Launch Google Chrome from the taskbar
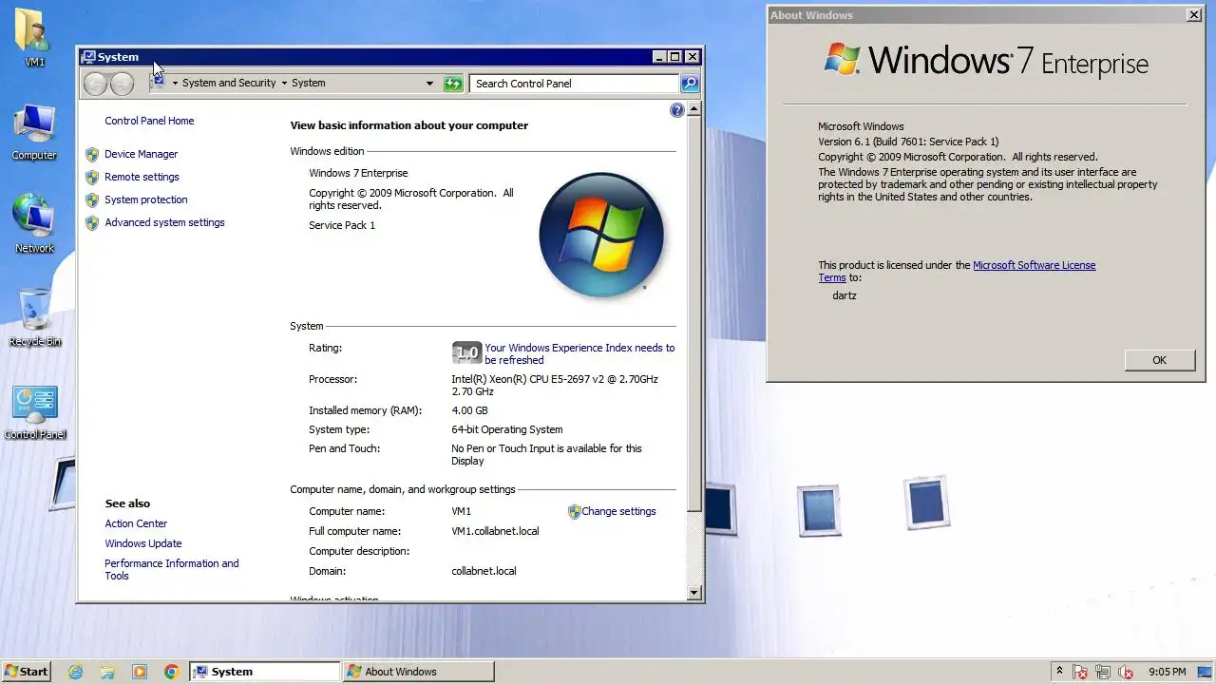1216x684 pixels. [x=172, y=672]
